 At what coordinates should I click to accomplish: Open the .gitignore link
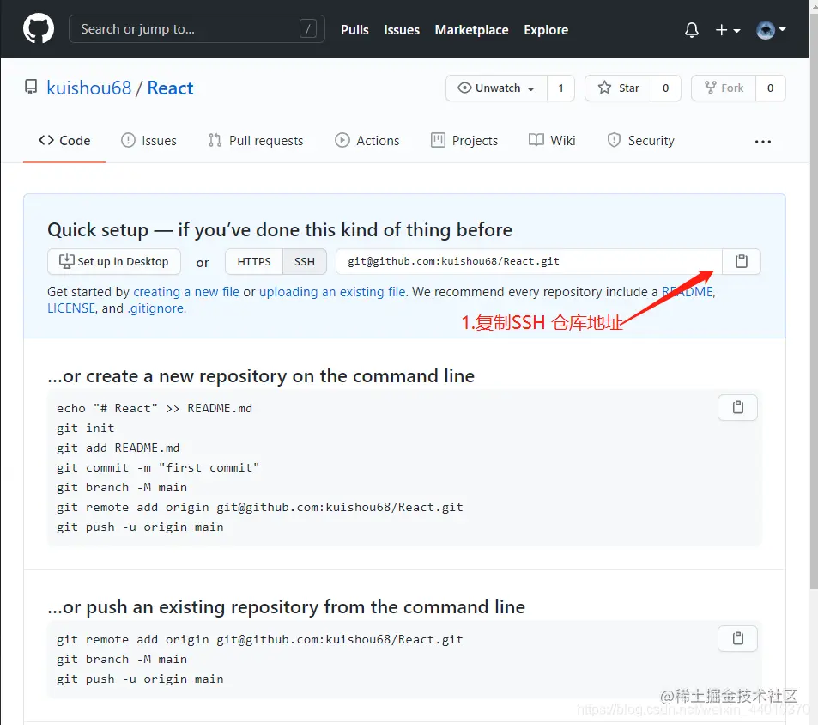pos(155,308)
